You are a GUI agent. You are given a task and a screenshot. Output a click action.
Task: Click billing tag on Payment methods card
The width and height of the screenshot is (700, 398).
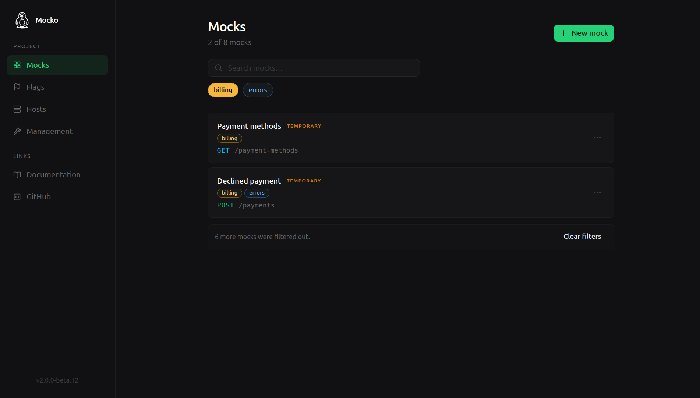(230, 138)
